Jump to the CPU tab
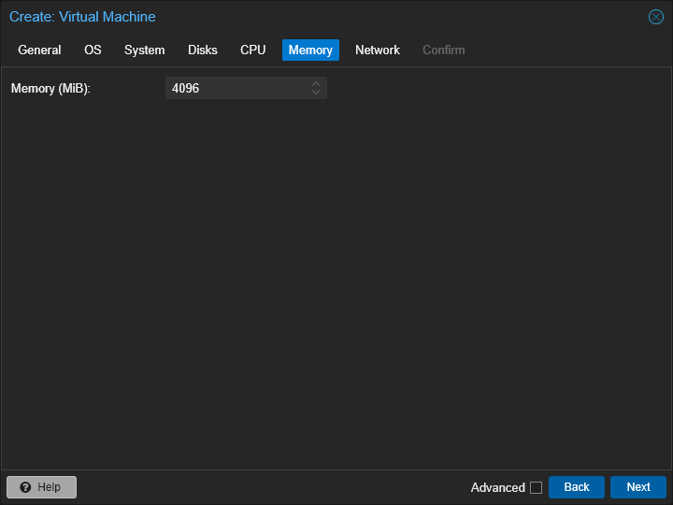The width and height of the screenshot is (673, 505). (253, 50)
